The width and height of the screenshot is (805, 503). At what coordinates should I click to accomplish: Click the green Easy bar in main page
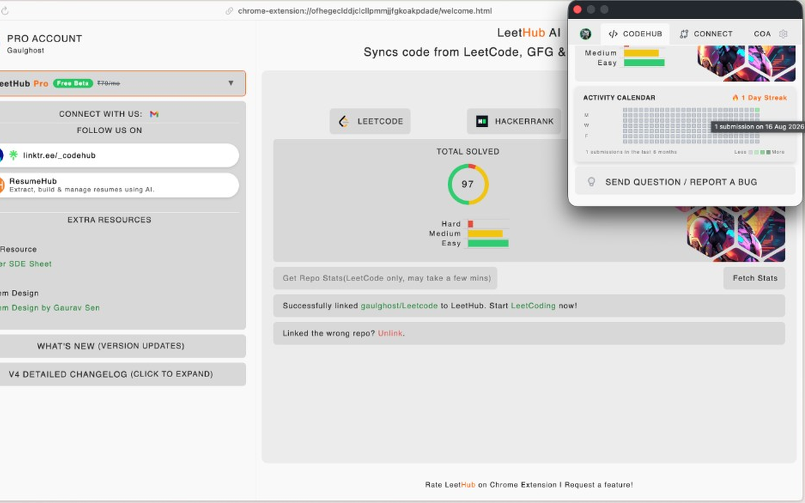pos(488,243)
